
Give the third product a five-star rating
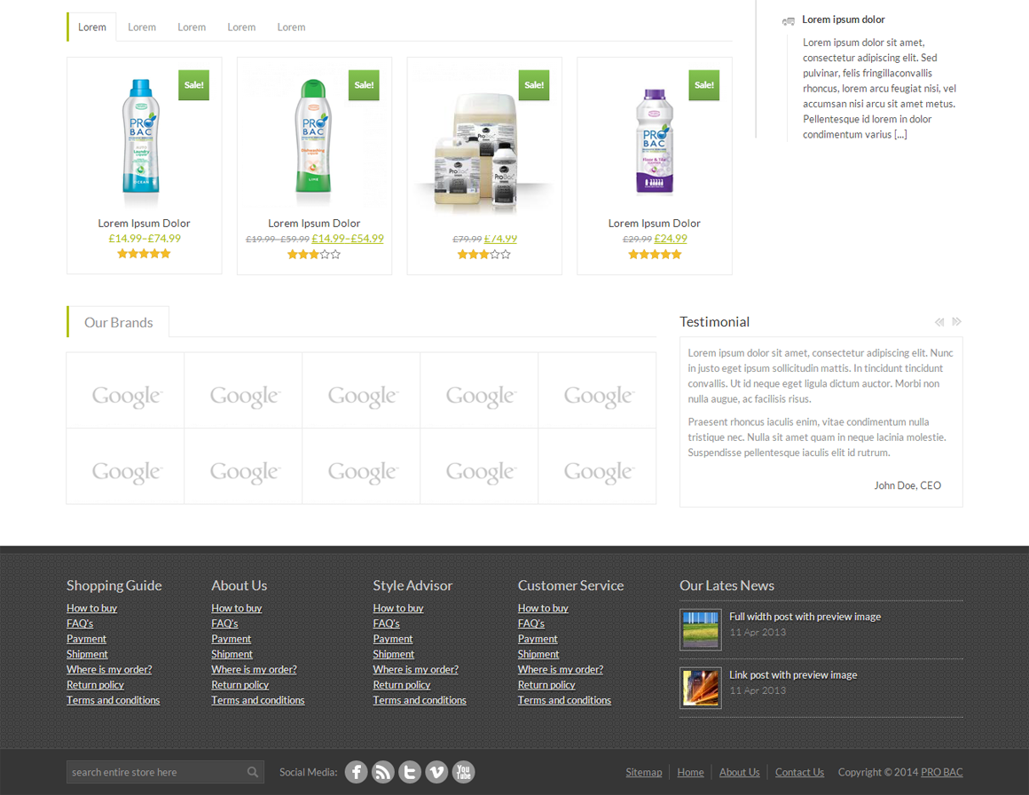point(506,254)
